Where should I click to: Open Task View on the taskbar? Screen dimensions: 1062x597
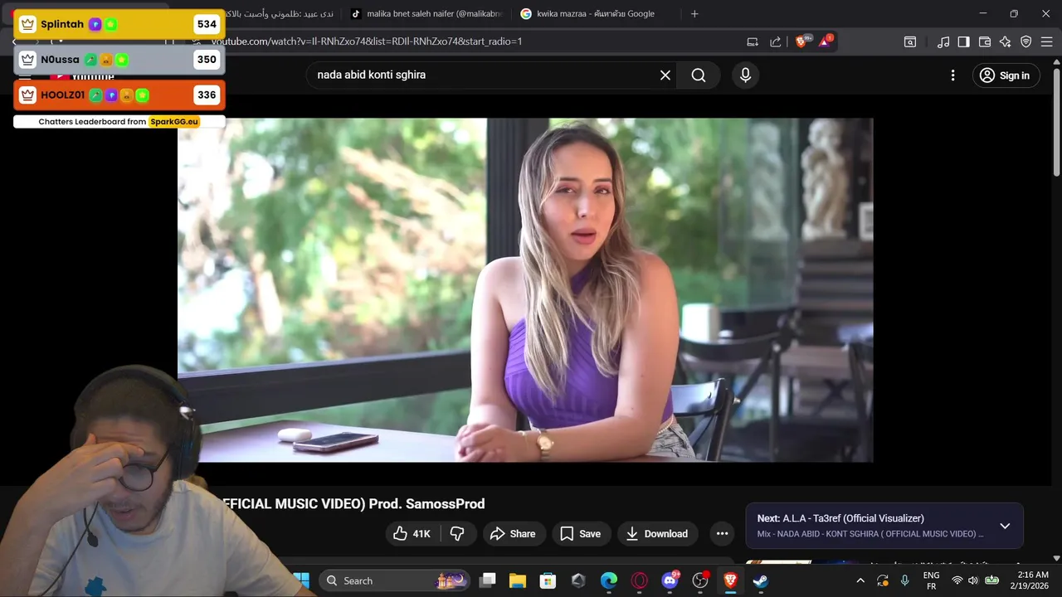(x=488, y=580)
